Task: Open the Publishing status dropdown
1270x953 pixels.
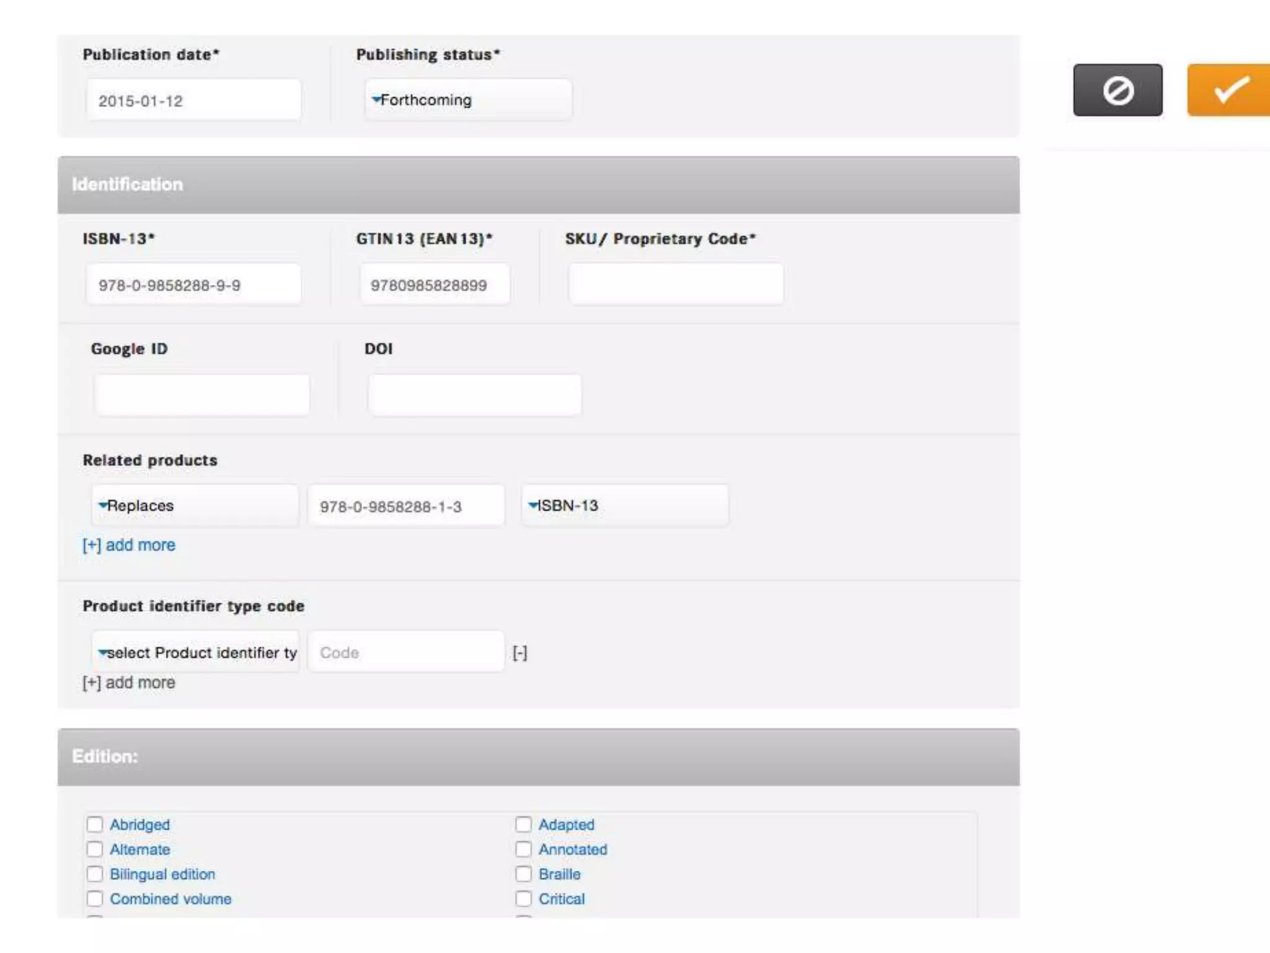Action: coord(468,100)
